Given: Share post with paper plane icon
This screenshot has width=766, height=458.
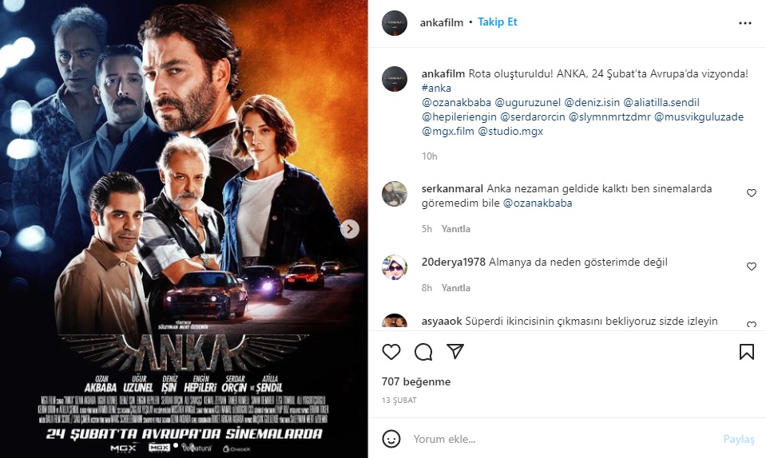Looking at the screenshot, I should [x=454, y=352].
